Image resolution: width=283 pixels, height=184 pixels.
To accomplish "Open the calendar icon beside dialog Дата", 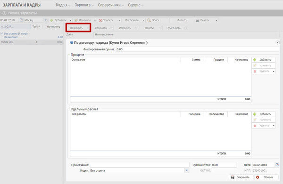I will 277,165.
